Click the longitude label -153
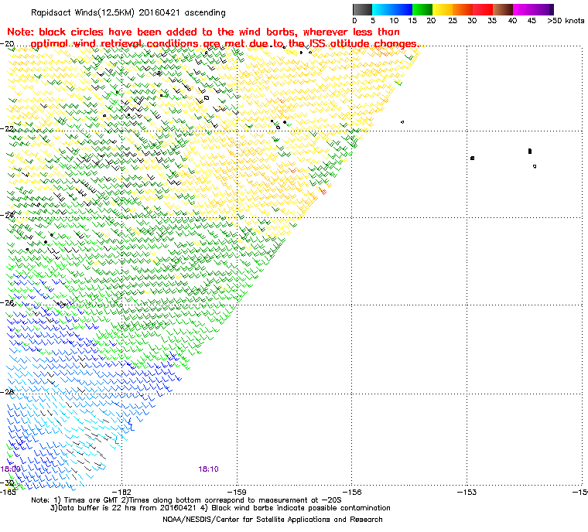Screen dimensions: 588x532 click(467, 492)
